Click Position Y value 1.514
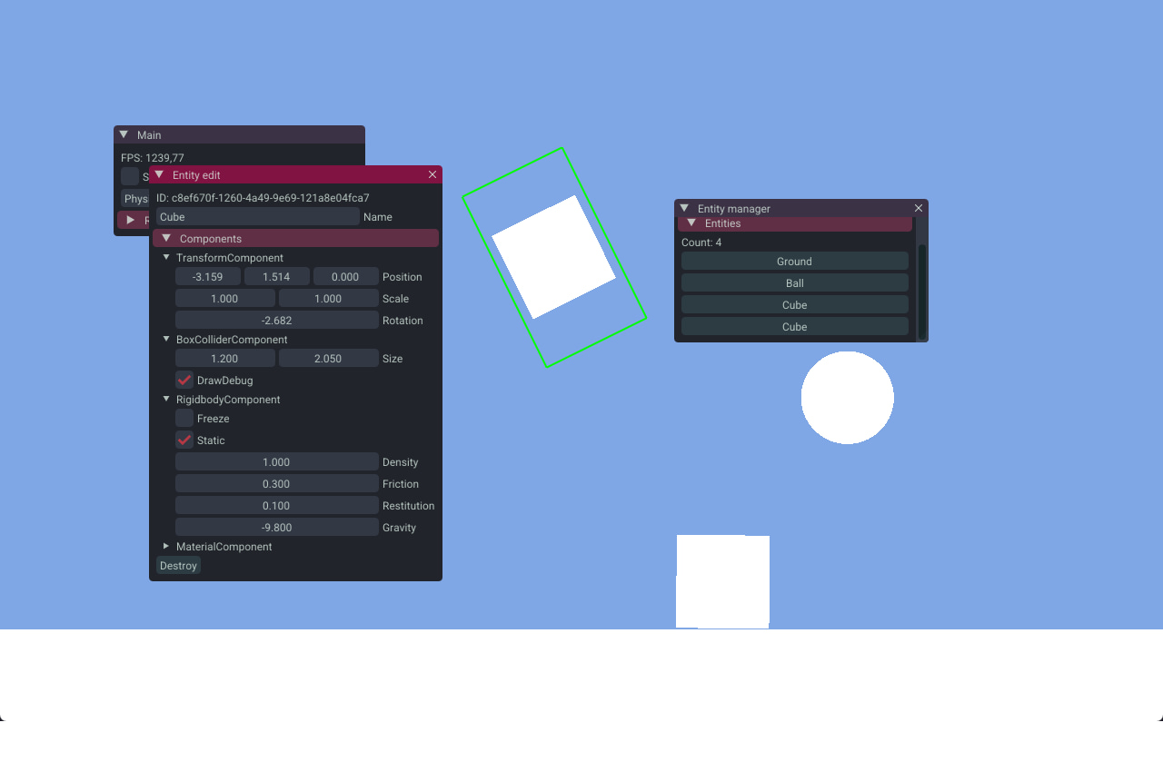The width and height of the screenshot is (1163, 772). (x=277, y=276)
